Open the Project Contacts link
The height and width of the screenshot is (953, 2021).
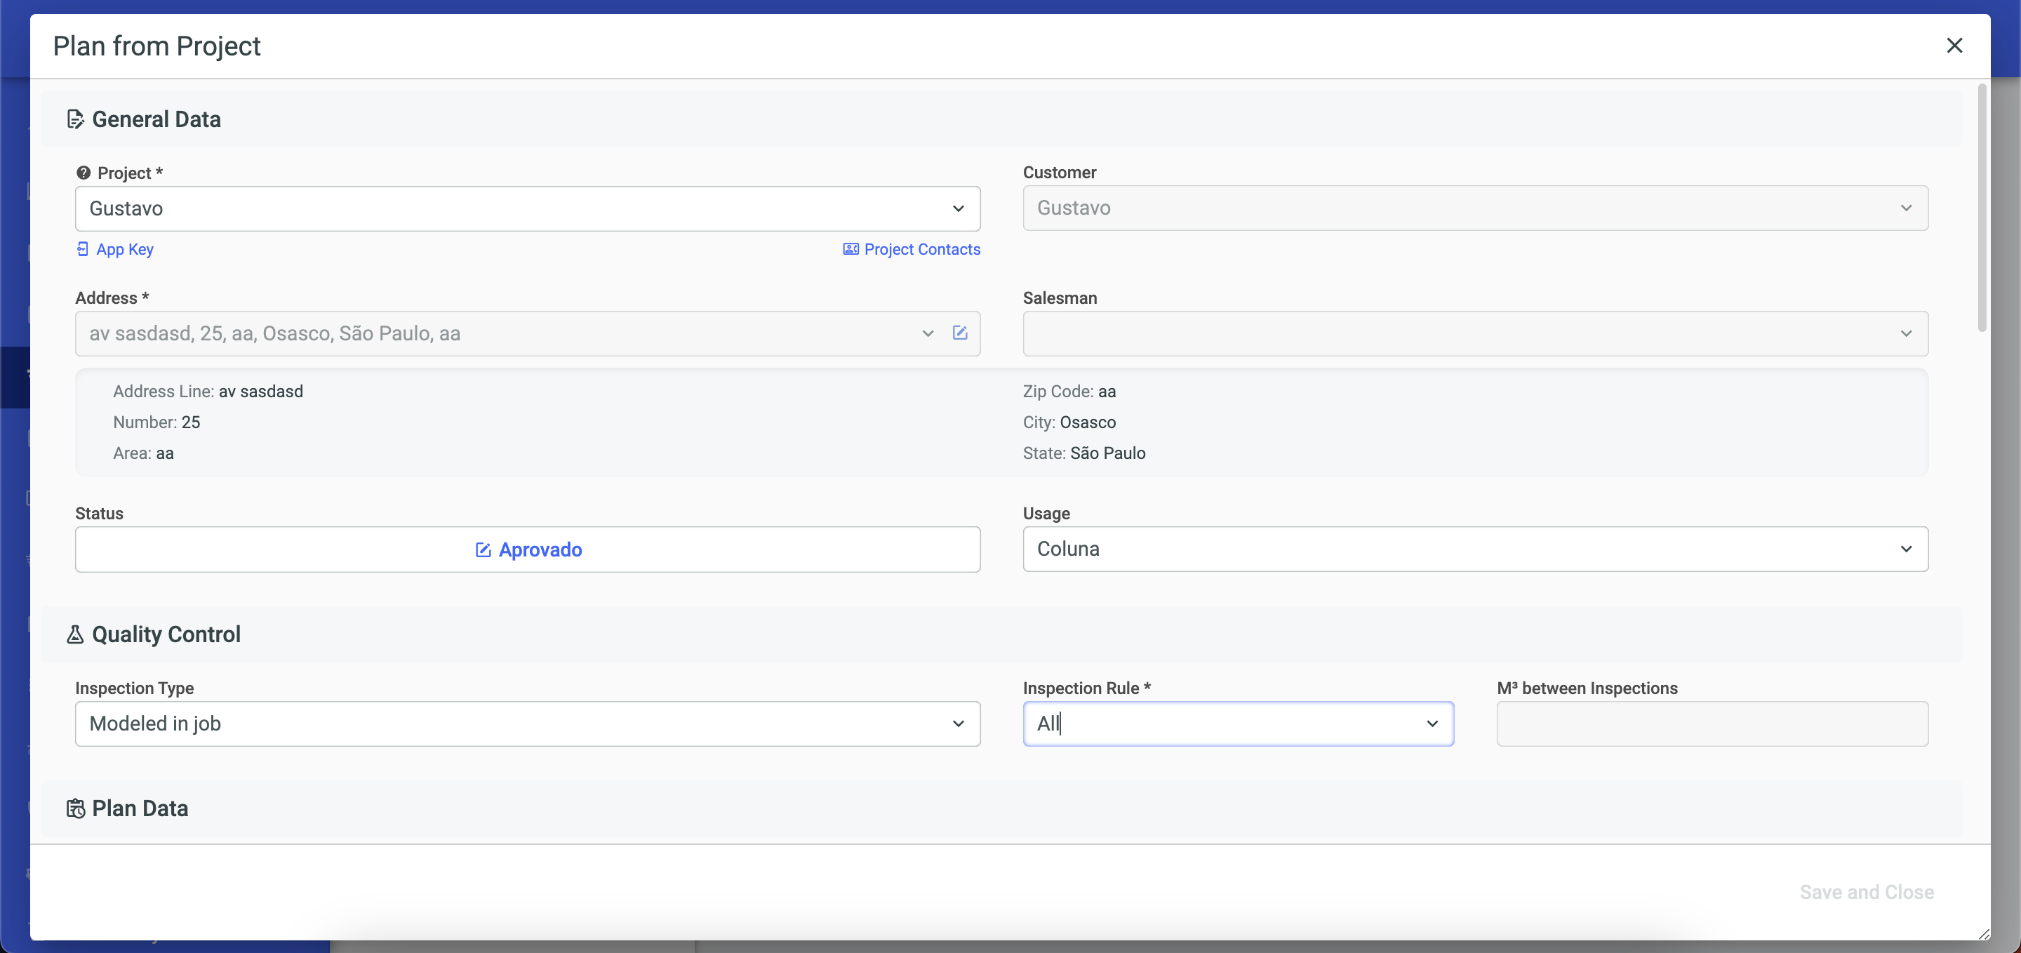922,249
